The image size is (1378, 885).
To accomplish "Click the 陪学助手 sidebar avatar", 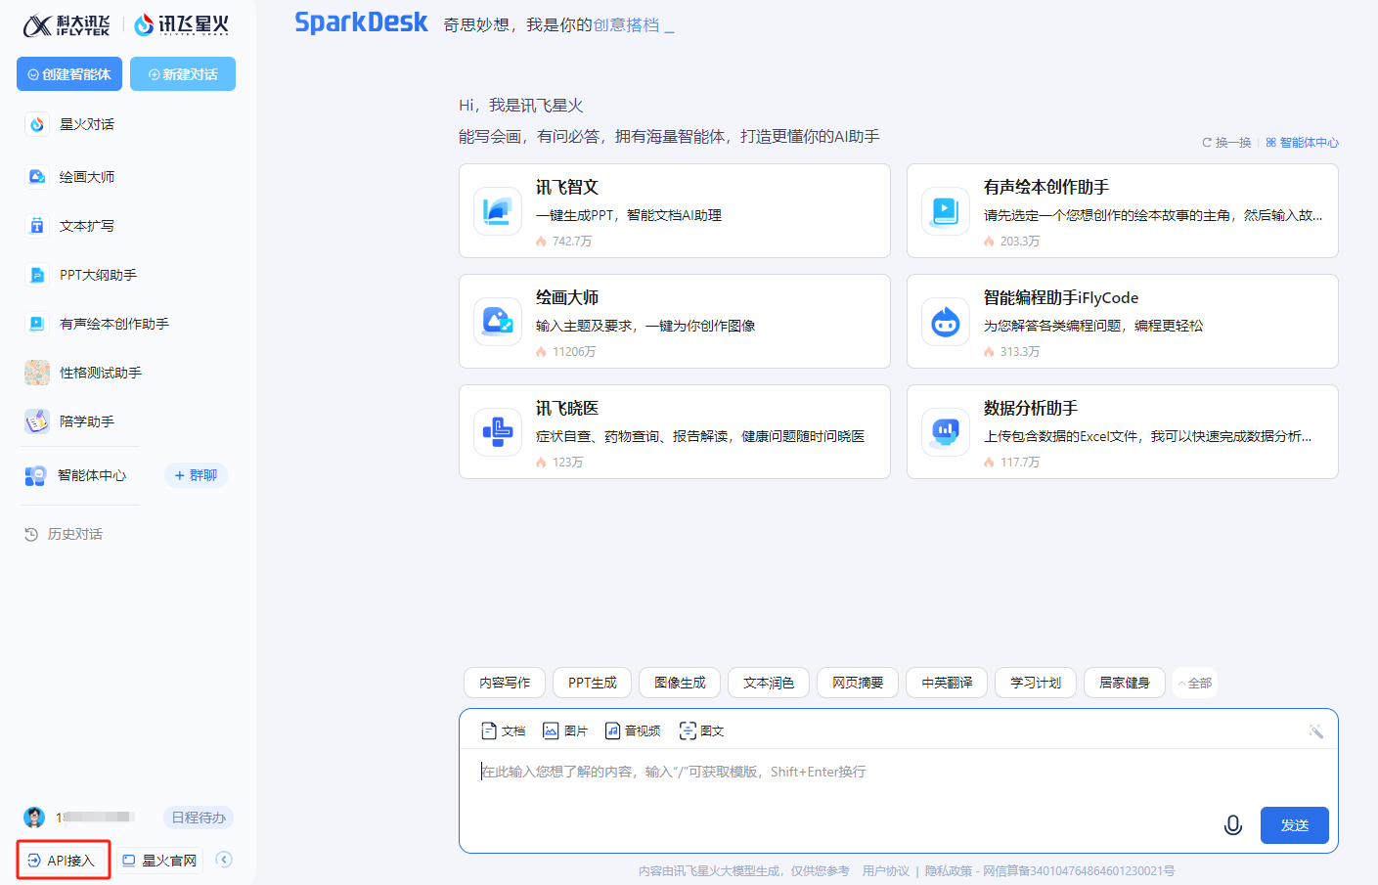I will coord(36,421).
